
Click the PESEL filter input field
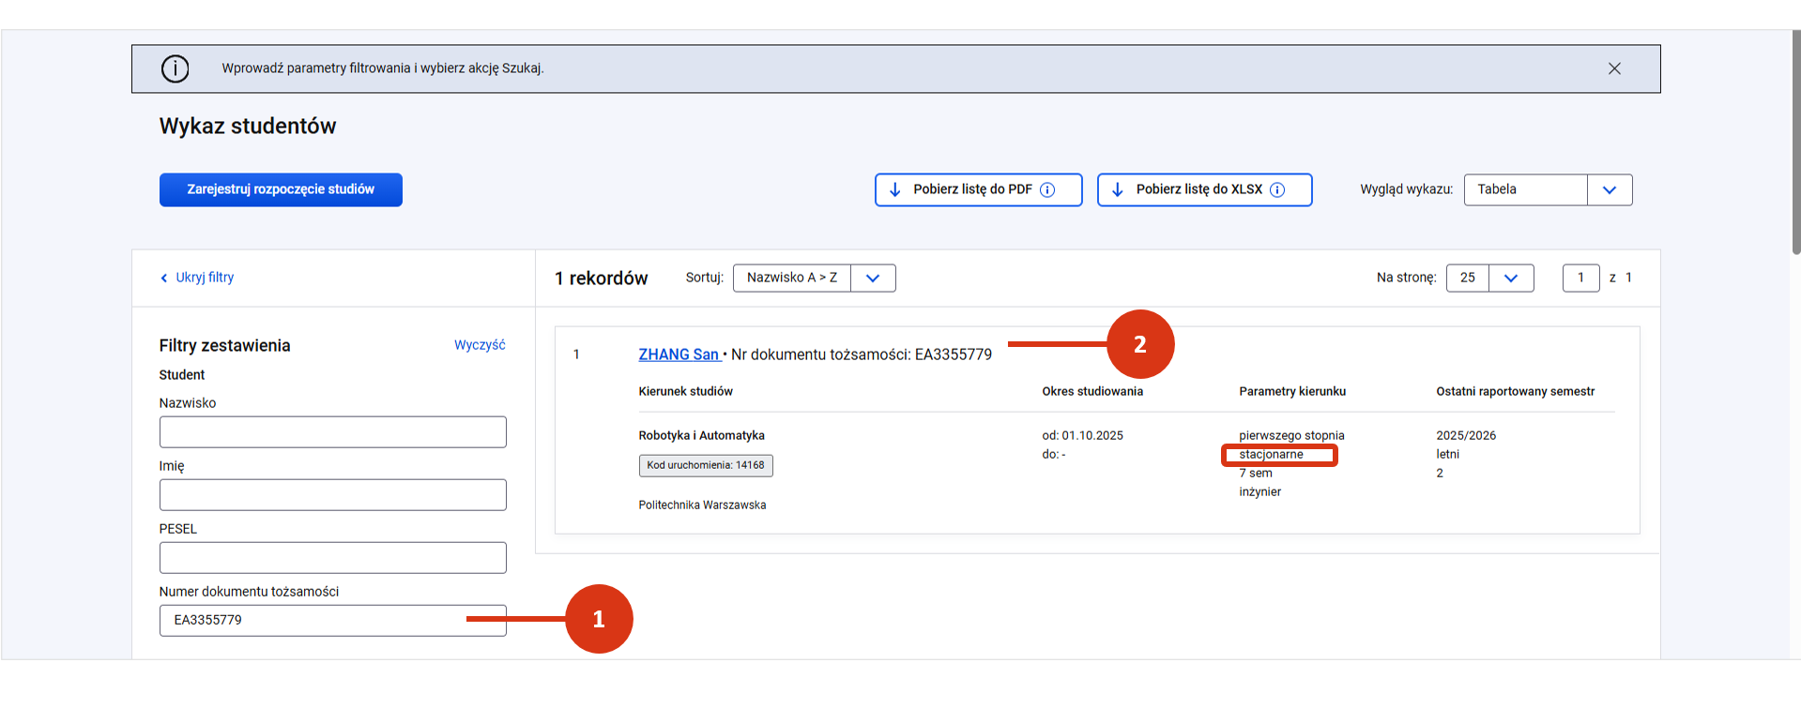click(333, 558)
